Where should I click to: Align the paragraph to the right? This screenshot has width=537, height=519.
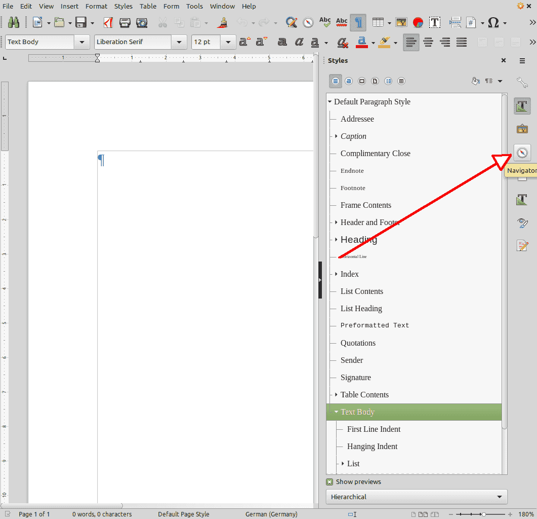point(444,42)
